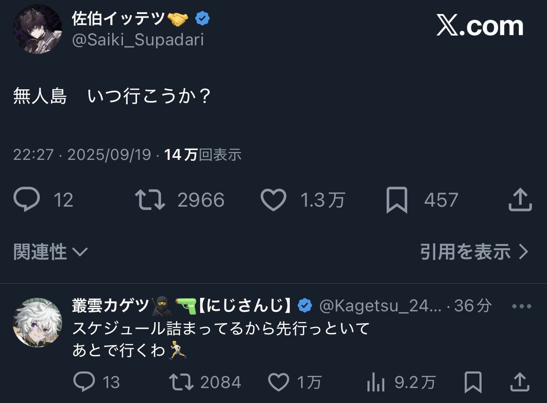Click the @Saiki_Supadari handle
This screenshot has height=403, width=547.
tap(138, 40)
